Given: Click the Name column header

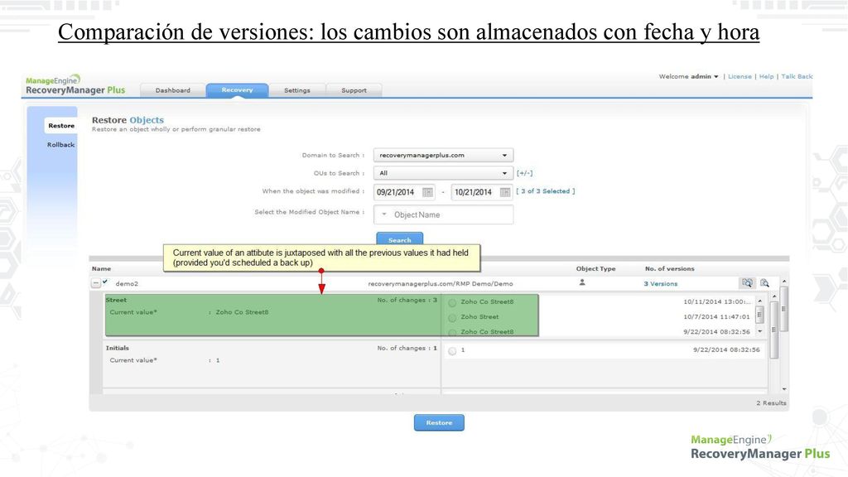Looking at the screenshot, I should coord(101,268).
